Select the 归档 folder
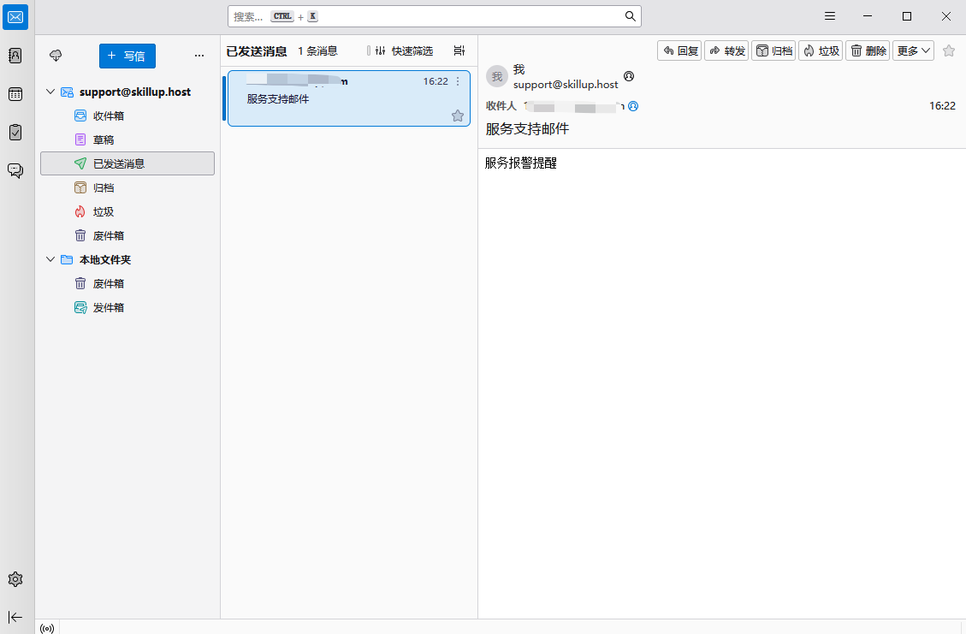Screen dimensions: 966x634 tap(127, 188)
